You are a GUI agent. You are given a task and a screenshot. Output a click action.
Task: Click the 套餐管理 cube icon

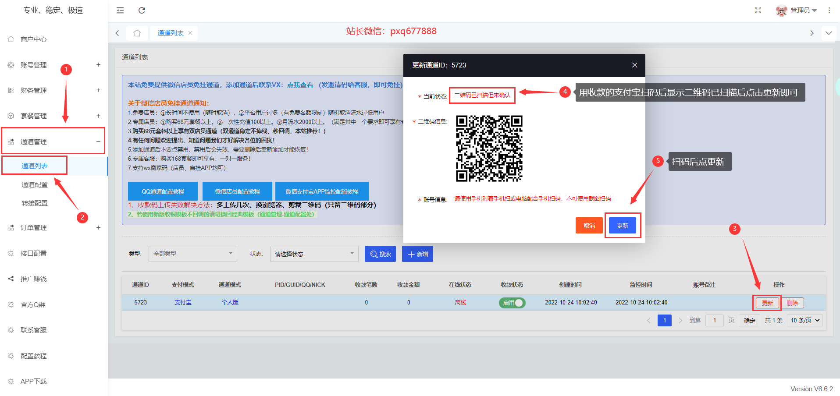11,116
